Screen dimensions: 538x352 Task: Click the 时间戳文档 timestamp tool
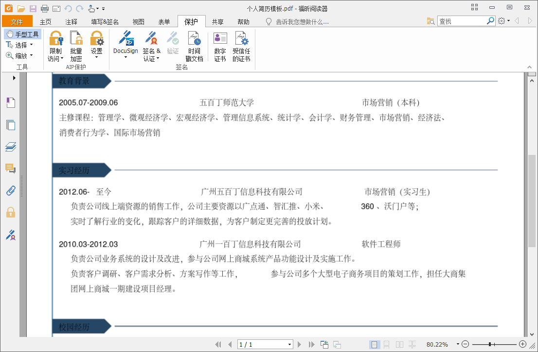point(194,47)
